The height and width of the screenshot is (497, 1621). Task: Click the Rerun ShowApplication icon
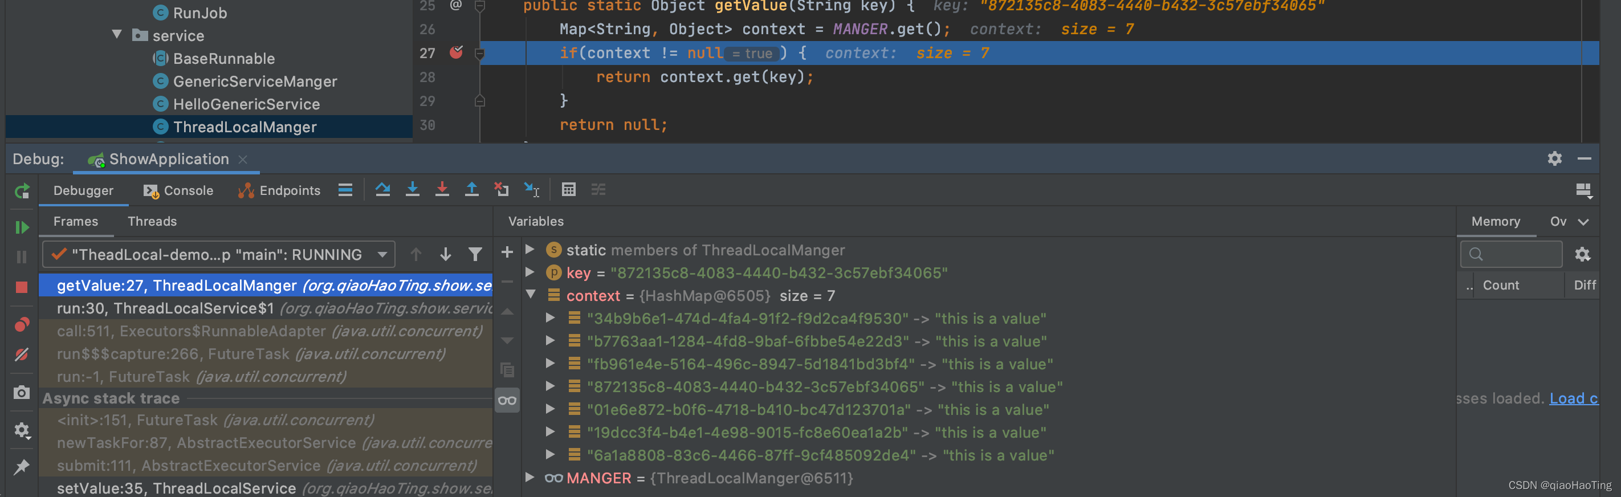pos(22,190)
